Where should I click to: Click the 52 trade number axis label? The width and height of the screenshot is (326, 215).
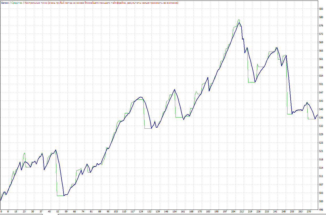(58, 212)
